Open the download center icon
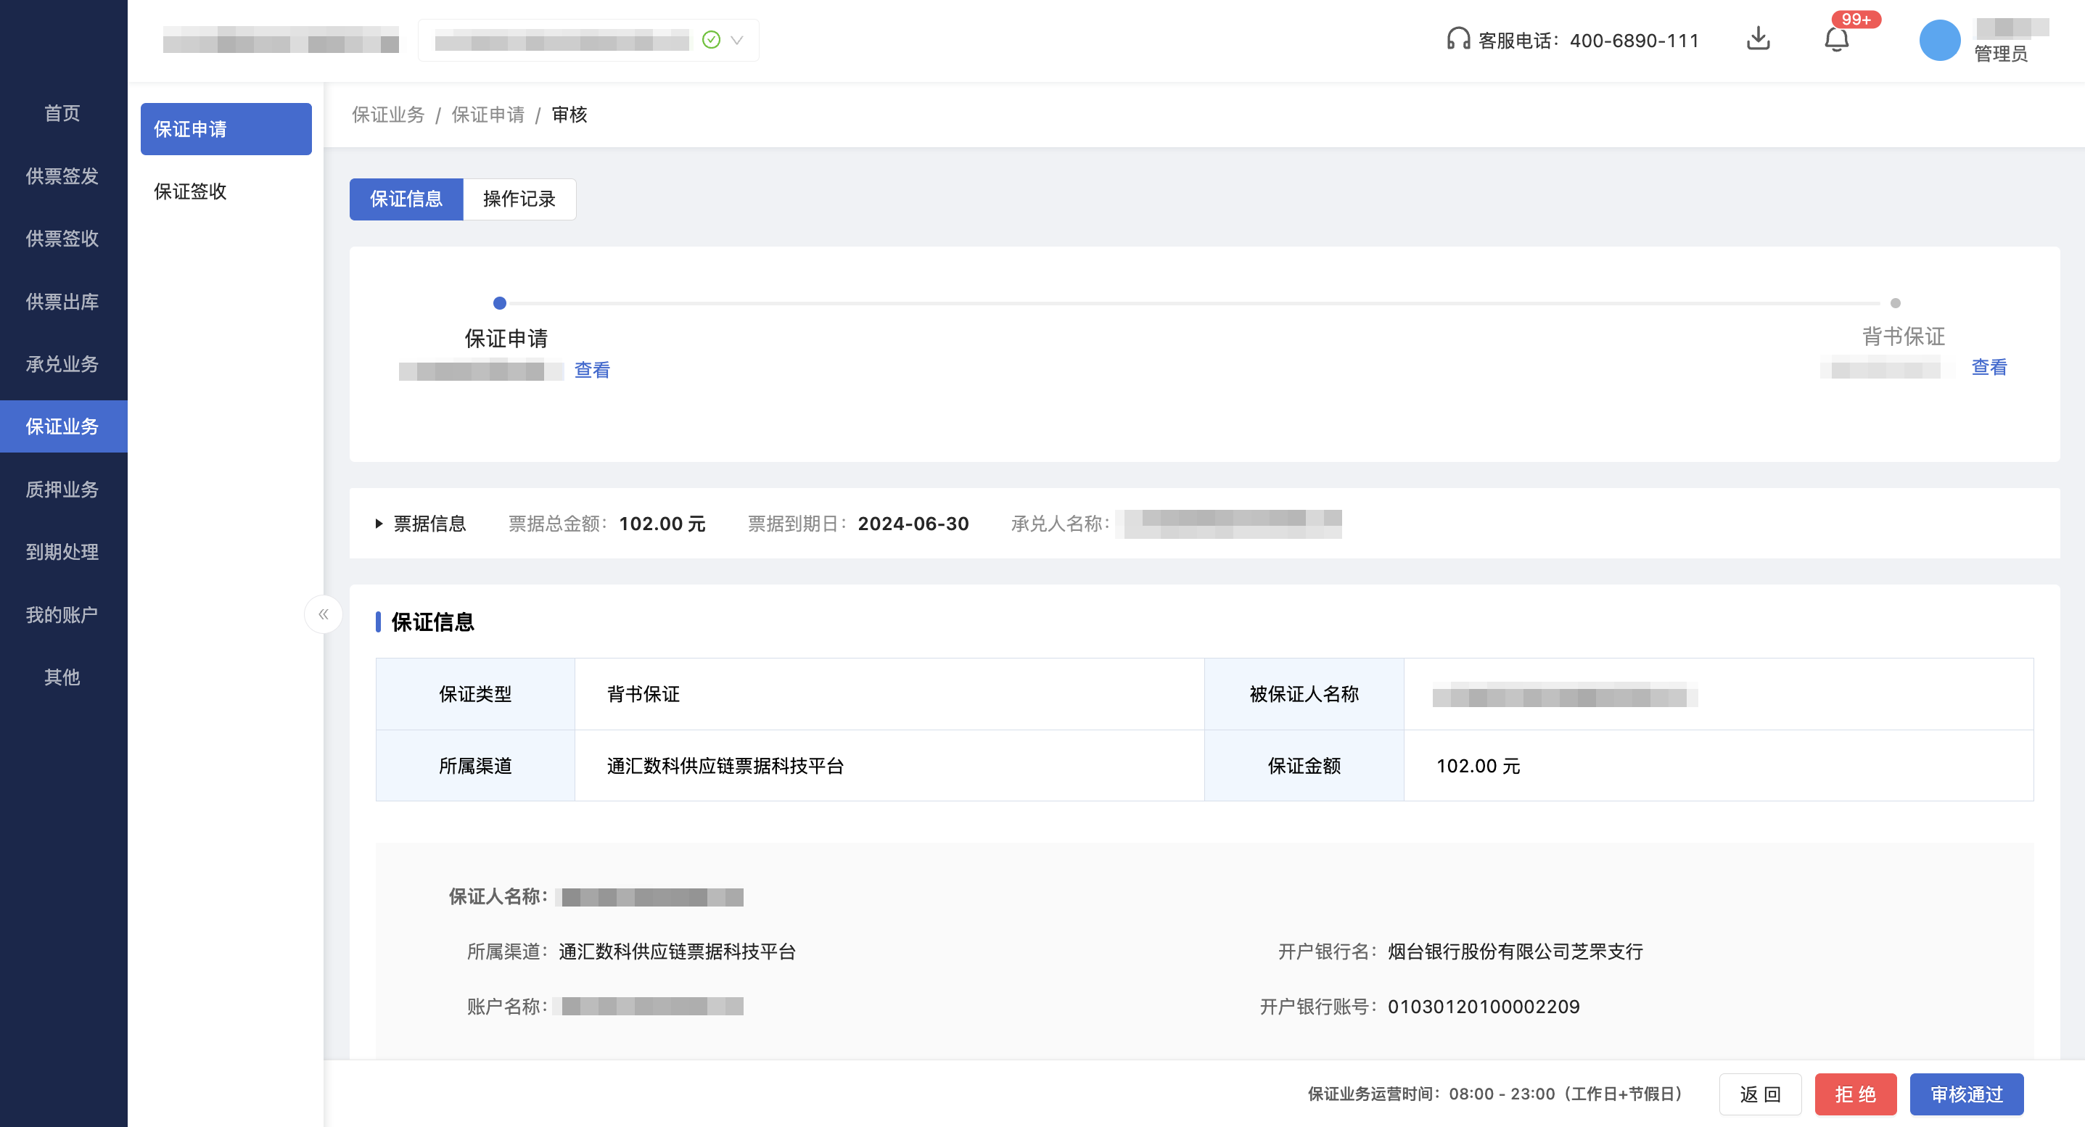Screen dimensions: 2085x1127 pyautogui.click(x=1758, y=39)
